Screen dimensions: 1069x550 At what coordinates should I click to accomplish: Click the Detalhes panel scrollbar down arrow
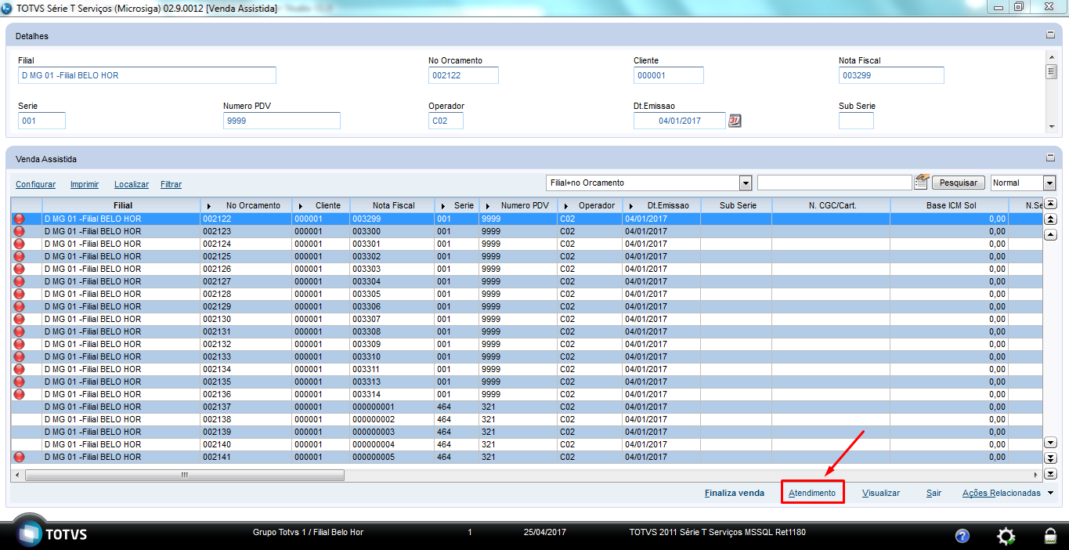click(x=1052, y=127)
